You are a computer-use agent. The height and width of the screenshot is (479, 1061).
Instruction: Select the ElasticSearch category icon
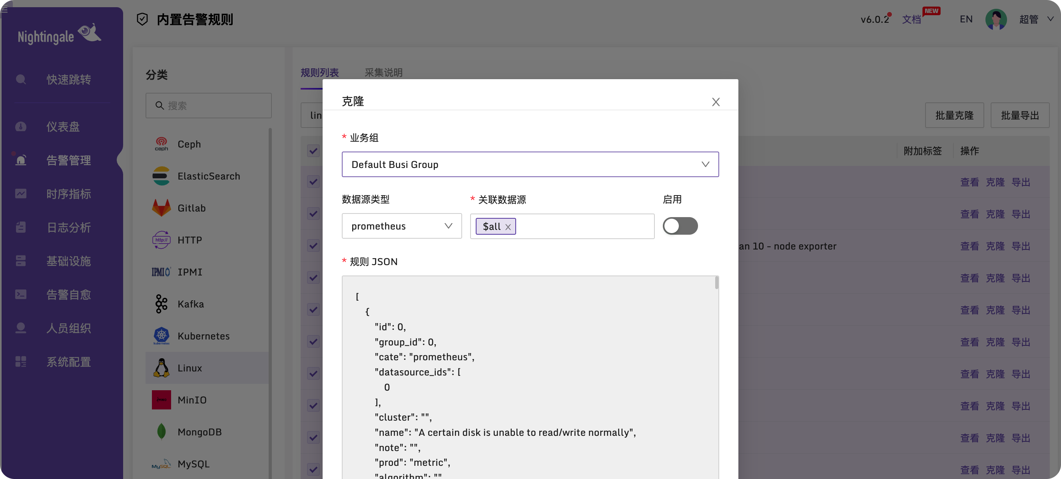click(x=162, y=176)
